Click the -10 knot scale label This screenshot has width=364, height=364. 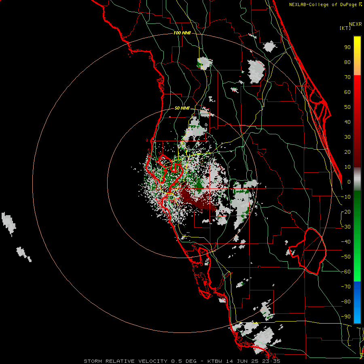pyautogui.click(x=346, y=197)
